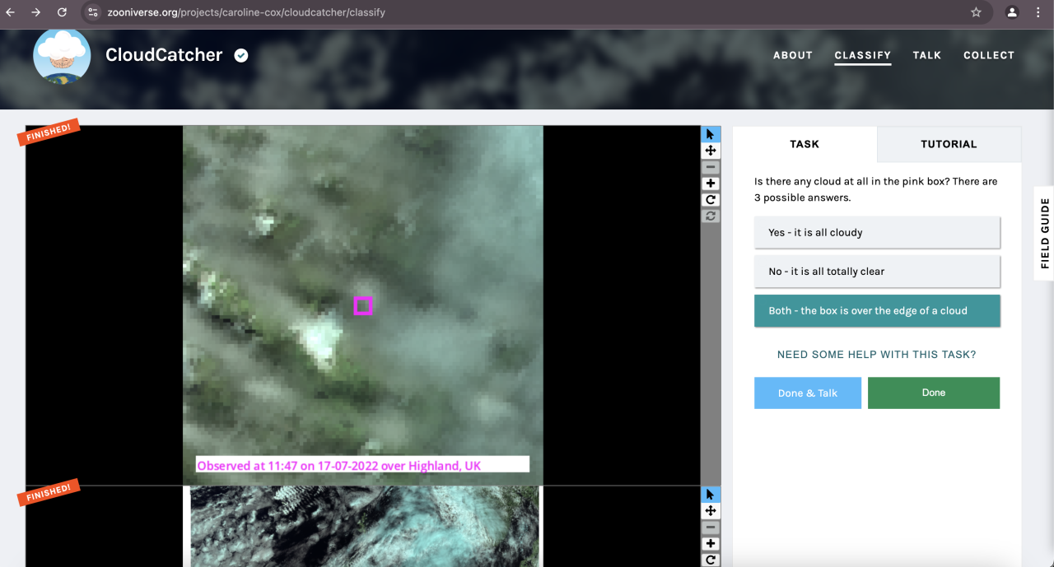Screen dimensions: 1054x567
Task: Click the Done & Talk button
Action: coord(808,393)
